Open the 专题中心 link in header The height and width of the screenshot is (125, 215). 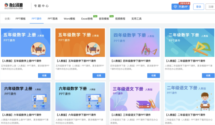[41, 6]
